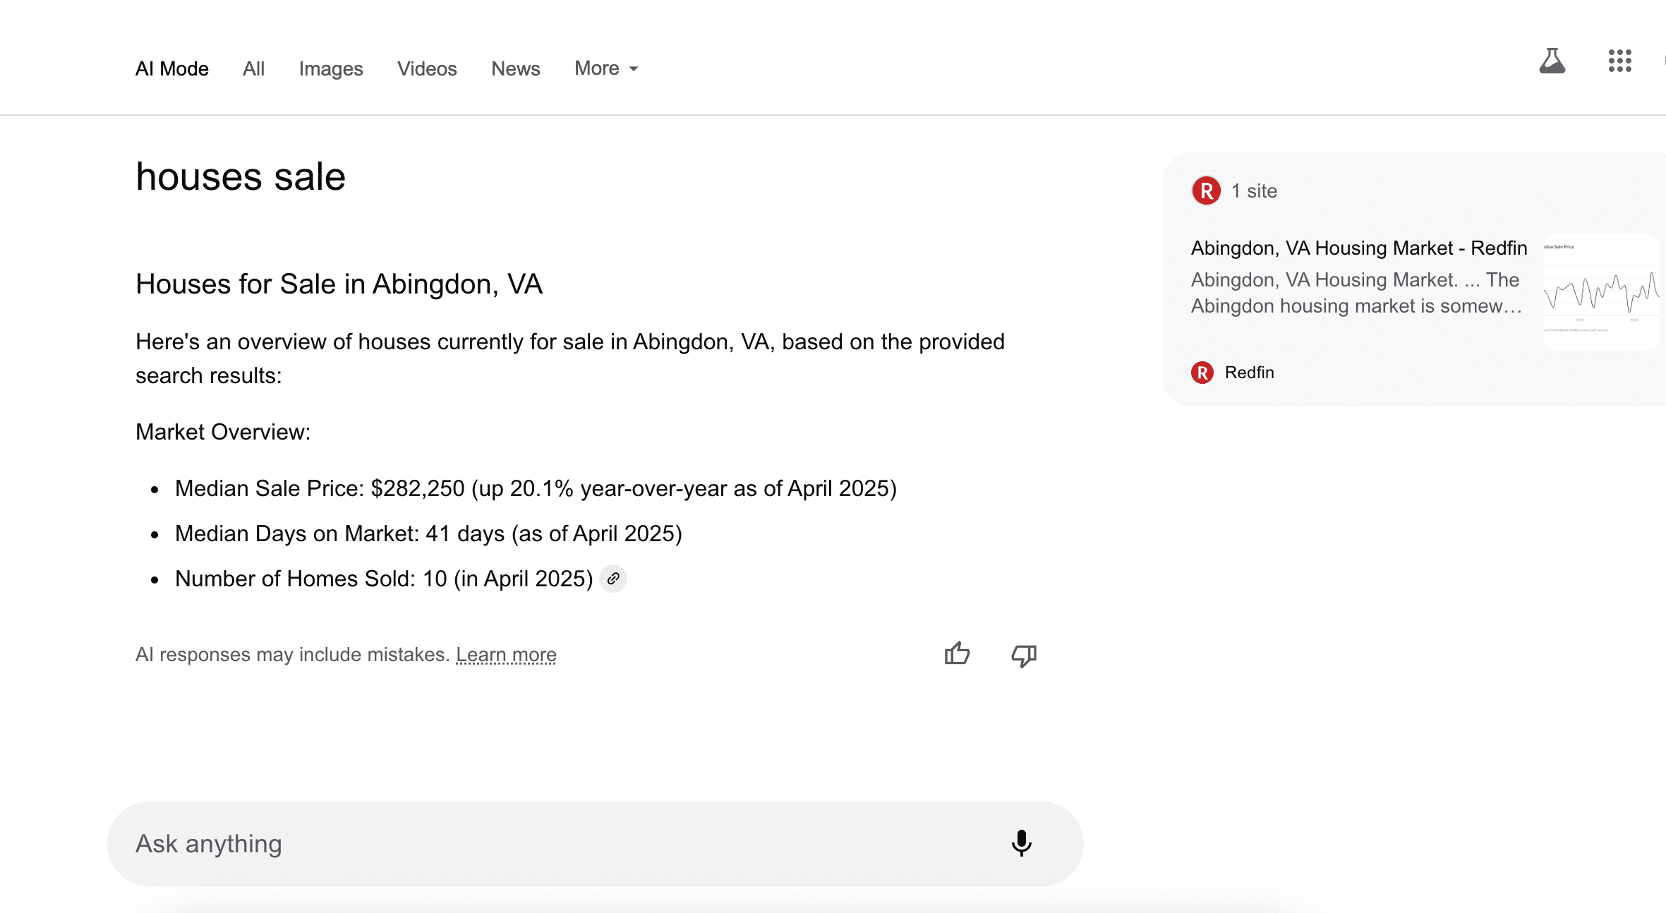Open the Learn more link
The height and width of the screenshot is (913, 1666).
coord(506,655)
